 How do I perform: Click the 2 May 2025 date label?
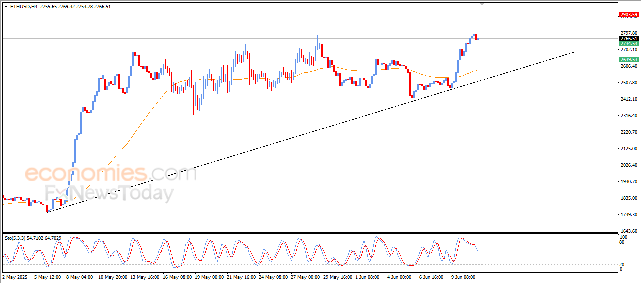click(x=15, y=276)
